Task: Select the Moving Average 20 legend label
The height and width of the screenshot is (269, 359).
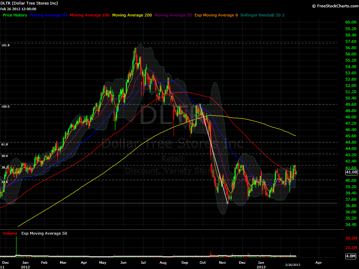Action: (173, 15)
